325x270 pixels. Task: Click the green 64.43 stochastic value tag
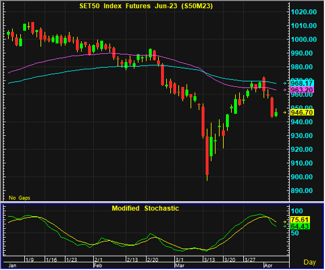pos(300,226)
